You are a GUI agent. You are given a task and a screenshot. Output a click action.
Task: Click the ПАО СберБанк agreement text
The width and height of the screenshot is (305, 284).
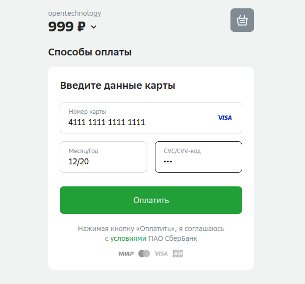(x=173, y=238)
